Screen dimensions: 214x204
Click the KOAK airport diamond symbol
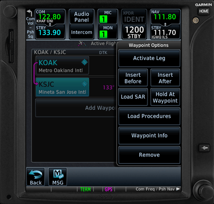(85, 62)
